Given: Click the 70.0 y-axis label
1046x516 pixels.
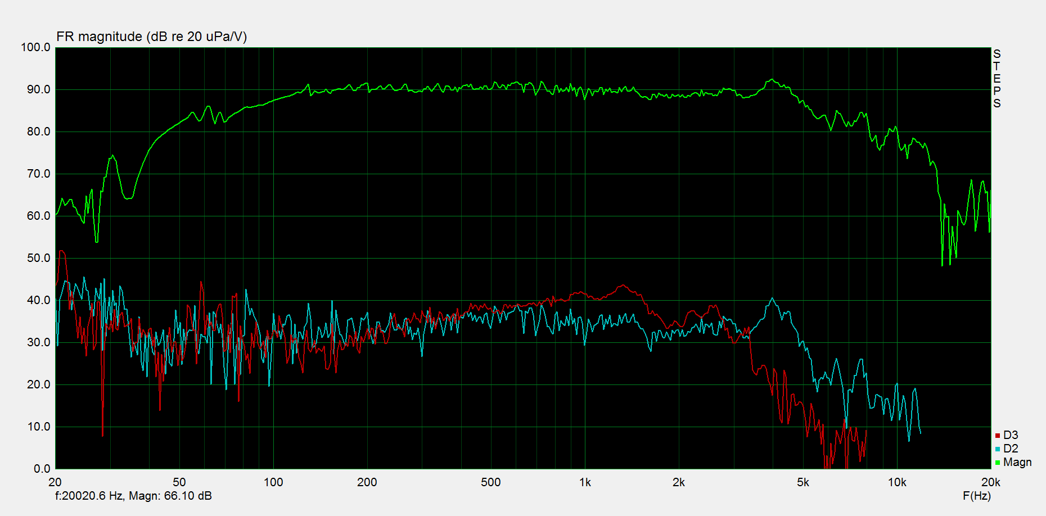Looking at the screenshot, I should [38, 174].
